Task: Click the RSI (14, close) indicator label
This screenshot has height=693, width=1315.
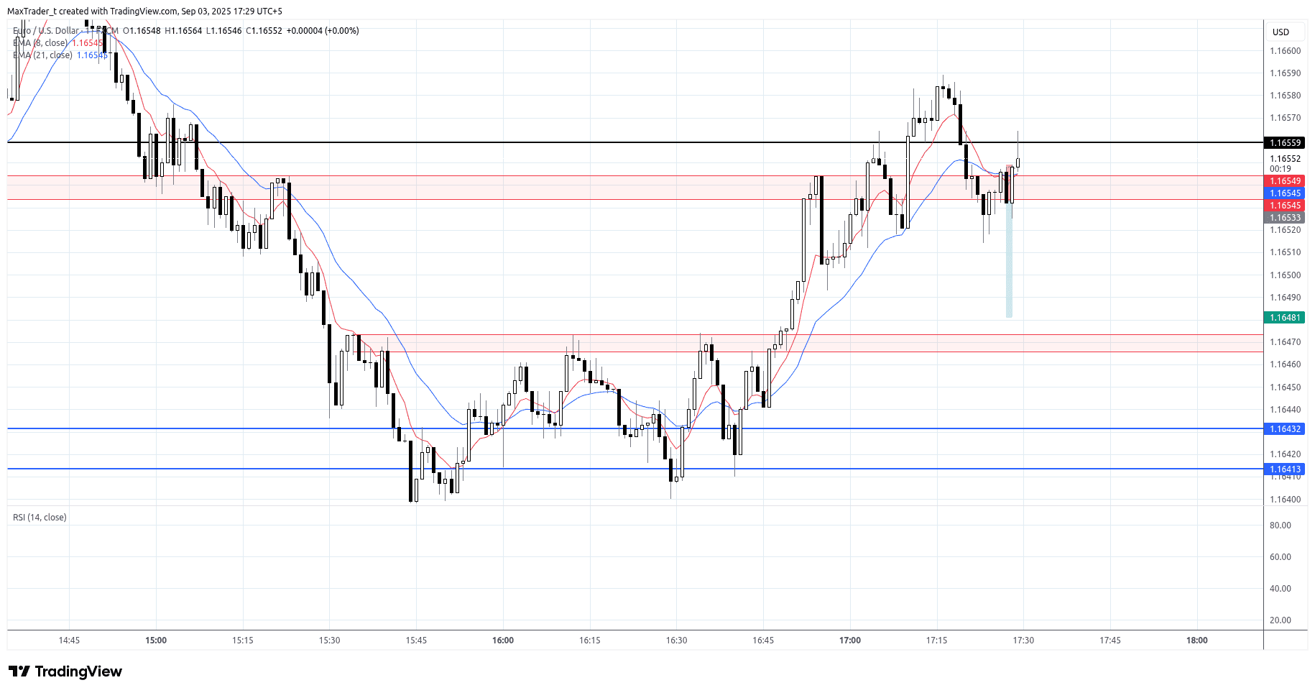Action: click(40, 518)
